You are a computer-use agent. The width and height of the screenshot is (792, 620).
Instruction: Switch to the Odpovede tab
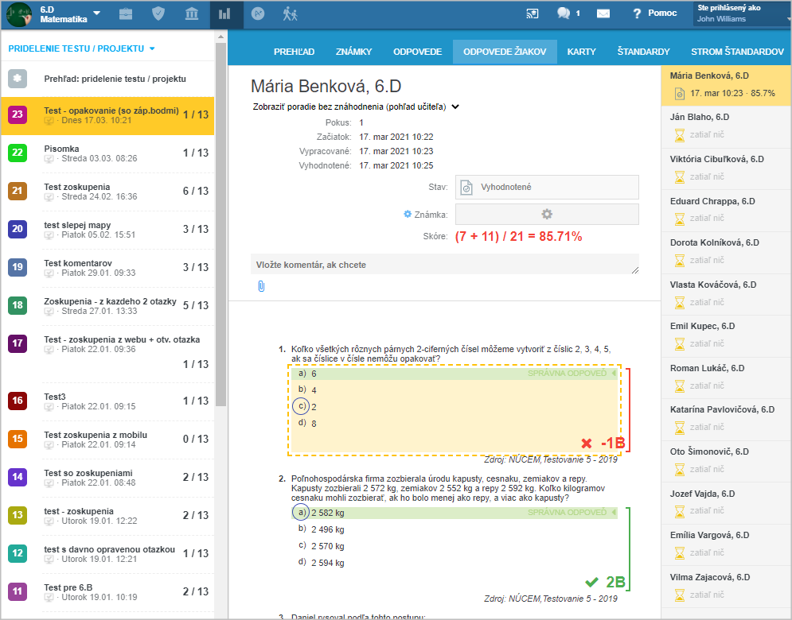[417, 52]
